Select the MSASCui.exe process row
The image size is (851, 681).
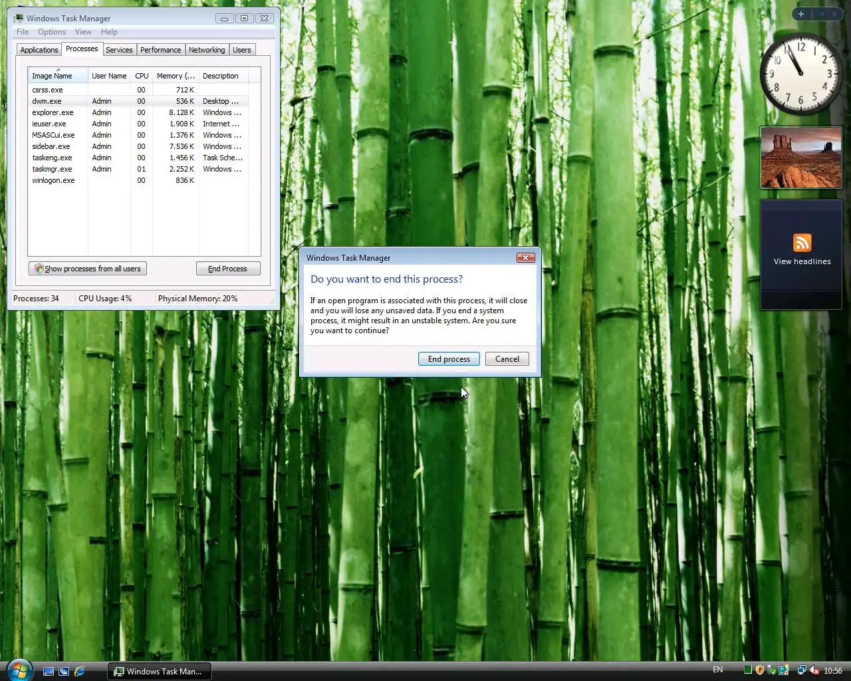(138, 135)
